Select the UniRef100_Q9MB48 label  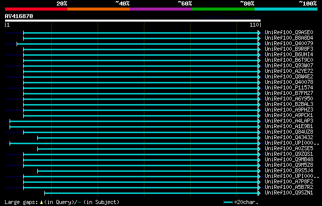(289, 160)
